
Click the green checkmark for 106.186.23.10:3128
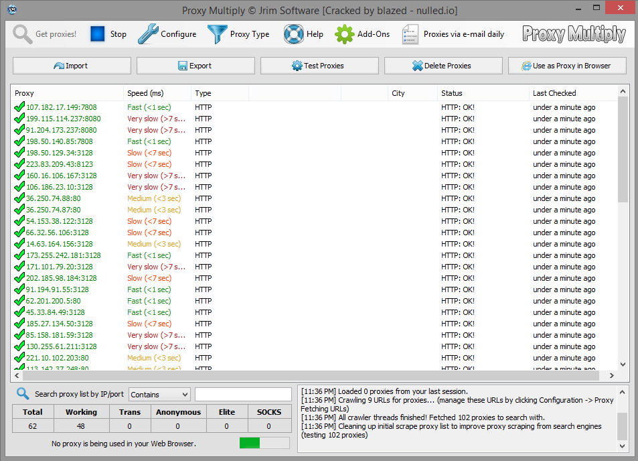coord(19,187)
